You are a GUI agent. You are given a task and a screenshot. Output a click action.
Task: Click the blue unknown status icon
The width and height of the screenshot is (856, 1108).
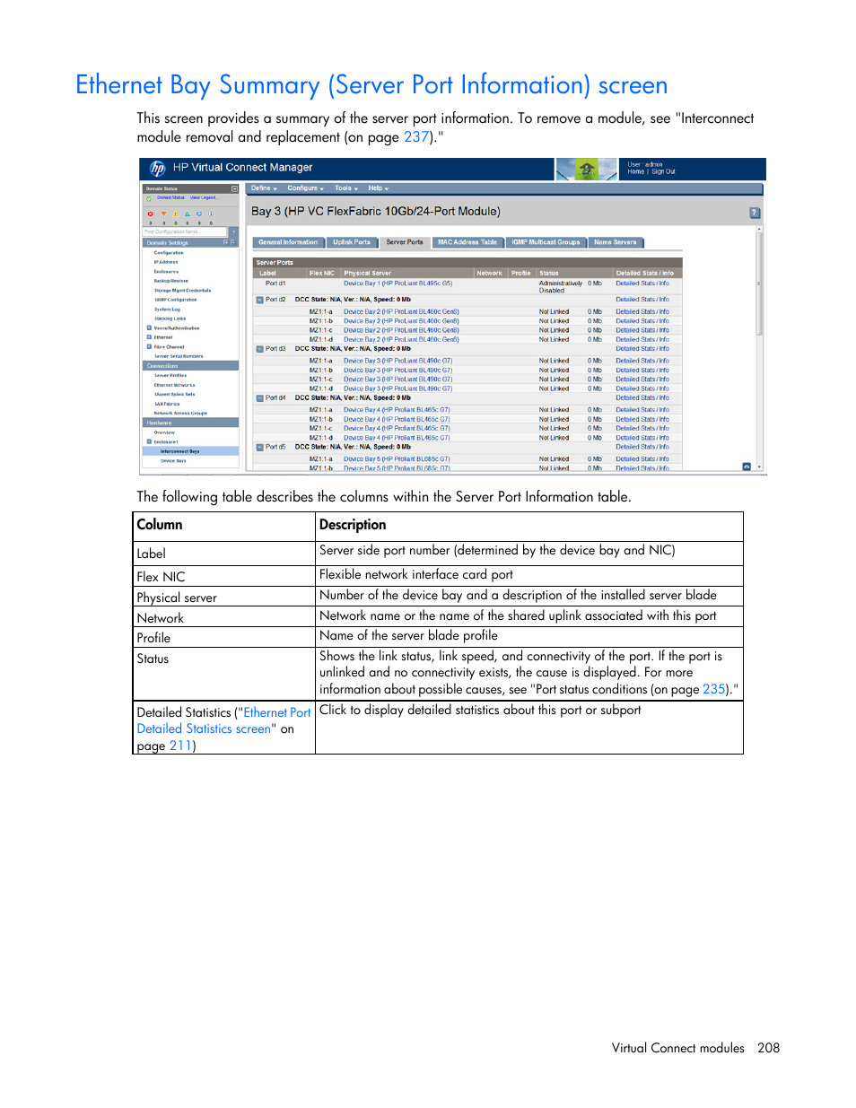[199, 214]
